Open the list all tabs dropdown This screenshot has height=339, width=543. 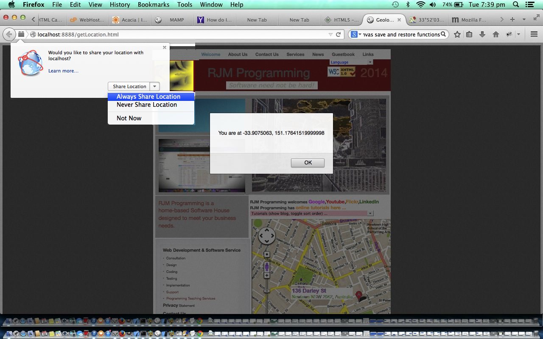tap(524, 19)
